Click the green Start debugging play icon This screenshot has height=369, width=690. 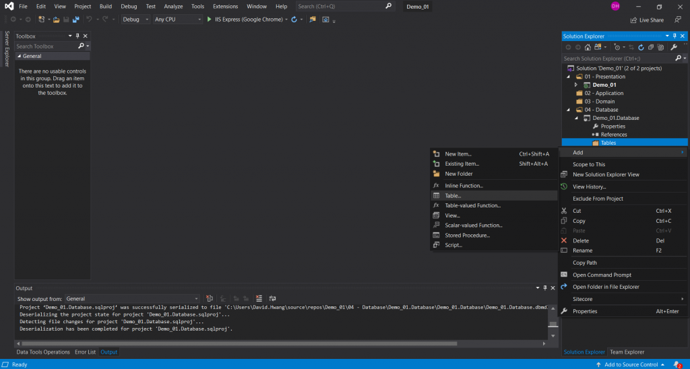[209, 20]
